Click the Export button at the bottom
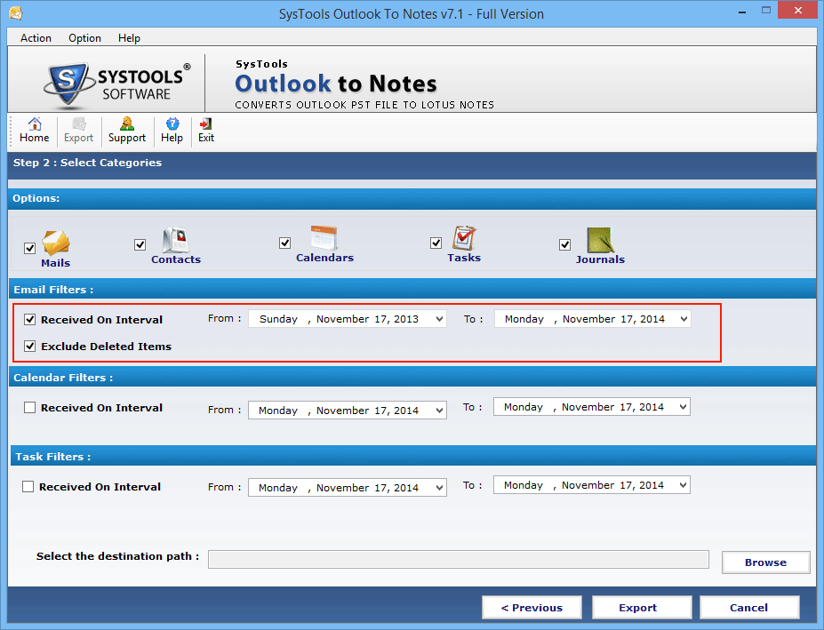 coord(641,607)
